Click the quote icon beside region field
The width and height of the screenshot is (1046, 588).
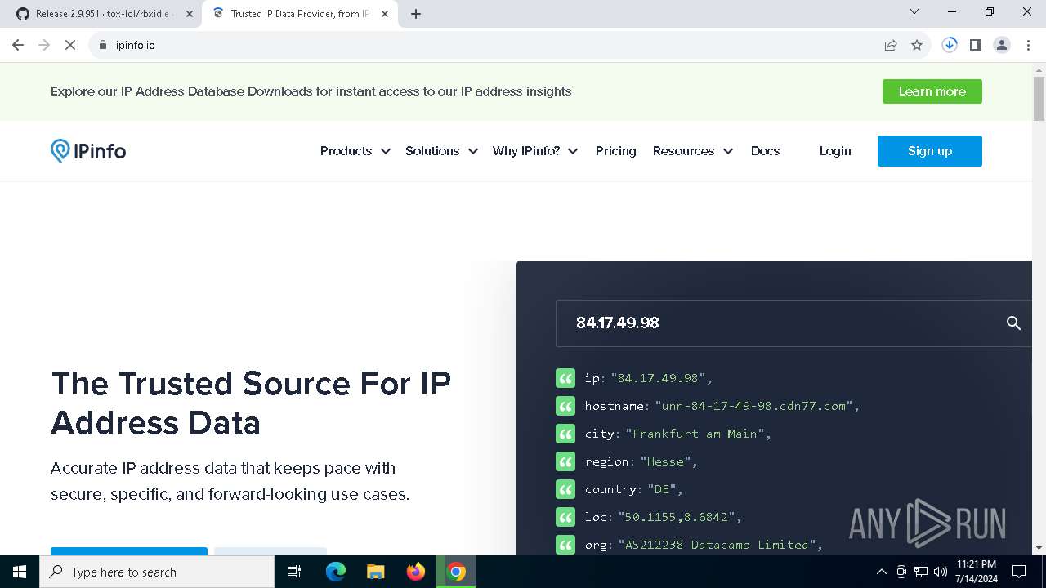tap(565, 461)
